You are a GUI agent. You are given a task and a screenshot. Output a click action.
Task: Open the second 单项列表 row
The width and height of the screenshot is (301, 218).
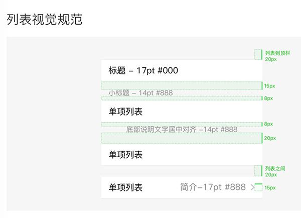(182, 154)
